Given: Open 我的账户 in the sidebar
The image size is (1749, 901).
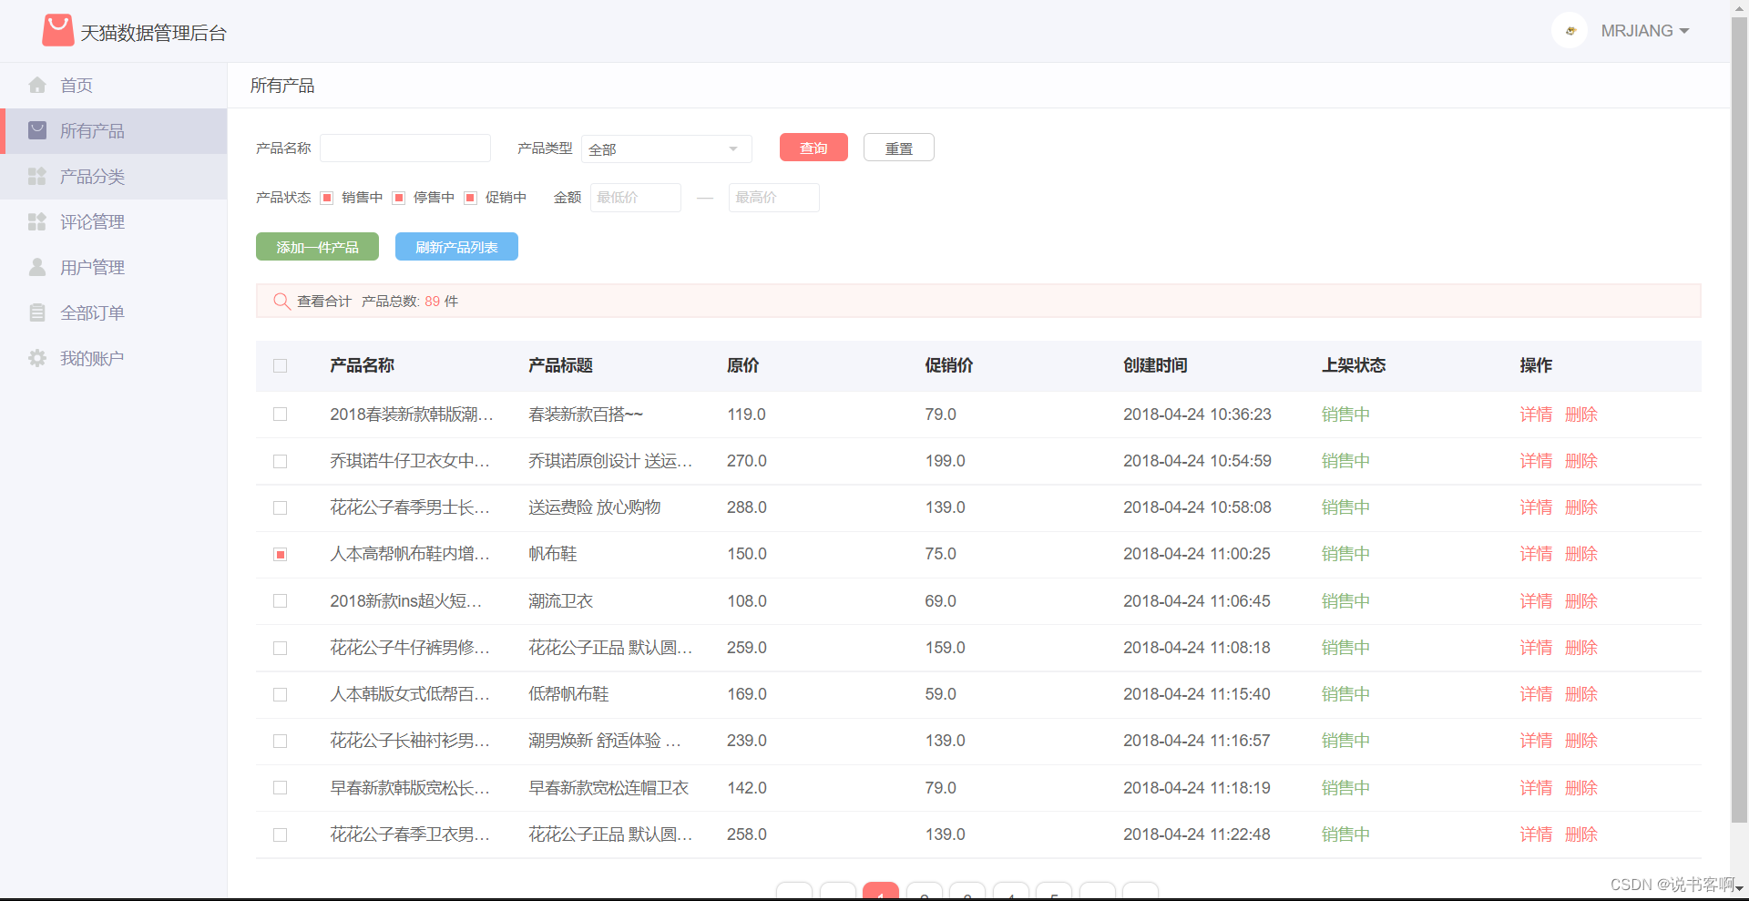Looking at the screenshot, I should click(113, 359).
